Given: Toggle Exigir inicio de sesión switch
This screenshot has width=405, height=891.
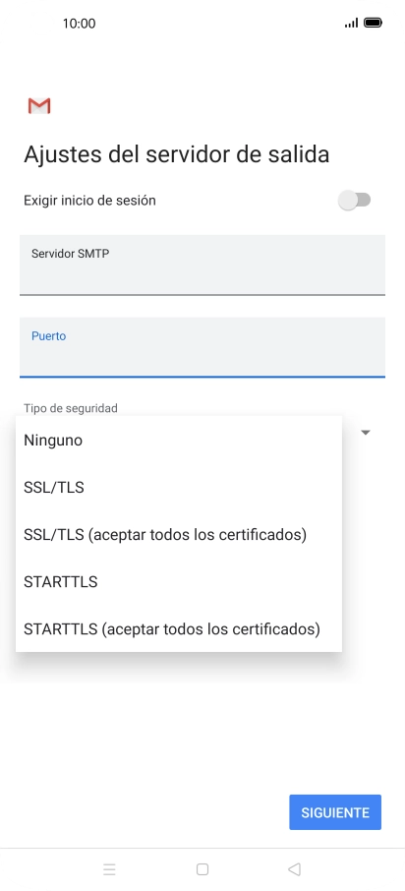Looking at the screenshot, I should click(x=355, y=200).
